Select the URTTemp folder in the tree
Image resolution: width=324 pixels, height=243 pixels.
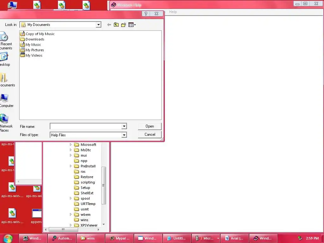[x=85, y=204]
